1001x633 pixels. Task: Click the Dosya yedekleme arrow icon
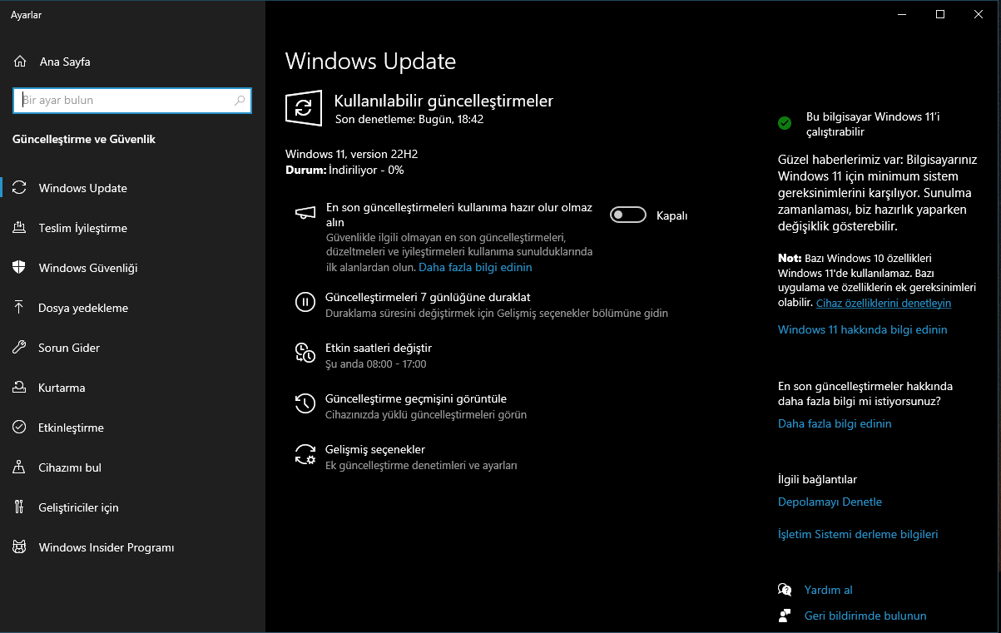pyautogui.click(x=20, y=308)
